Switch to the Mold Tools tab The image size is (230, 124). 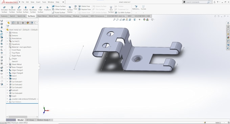click(53, 16)
